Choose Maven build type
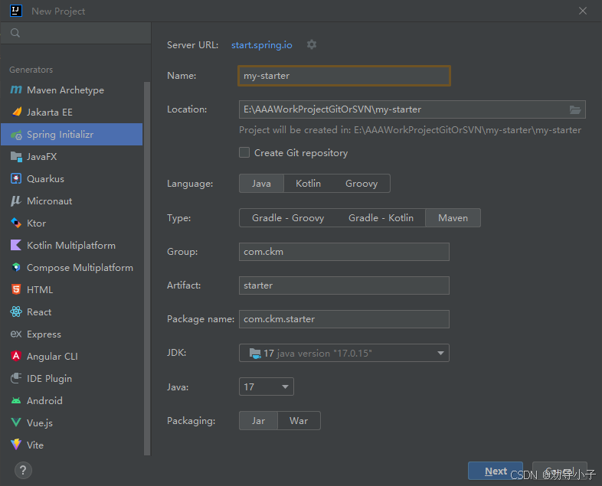The width and height of the screenshot is (602, 486). click(453, 218)
